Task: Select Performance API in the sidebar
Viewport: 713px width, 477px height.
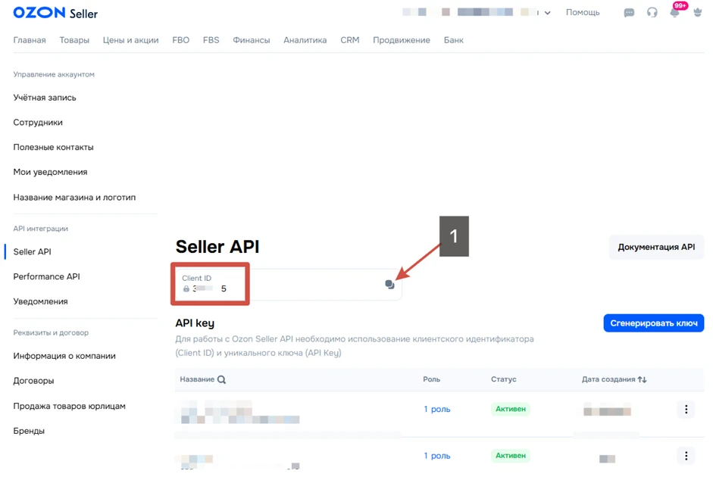Action: [46, 276]
